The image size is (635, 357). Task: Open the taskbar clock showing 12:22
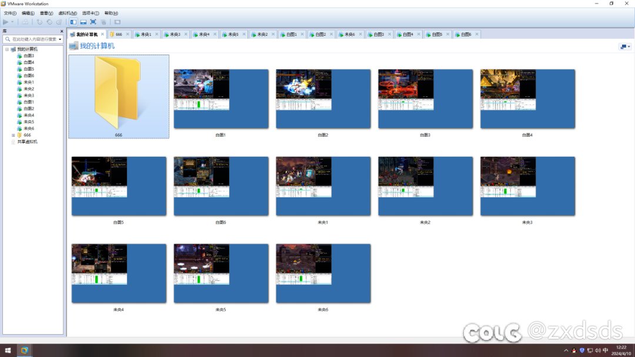tap(621, 351)
